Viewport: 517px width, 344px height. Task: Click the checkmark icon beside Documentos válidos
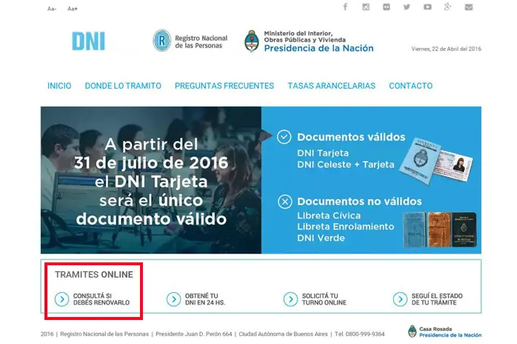[284, 137]
